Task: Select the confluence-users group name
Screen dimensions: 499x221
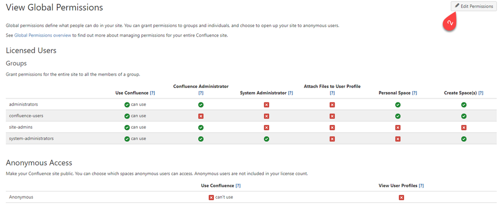Action: [x=26, y=115]
